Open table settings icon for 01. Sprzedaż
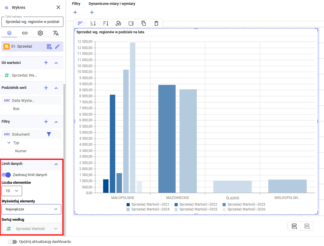Screen dimensions: 324x246 49,46
